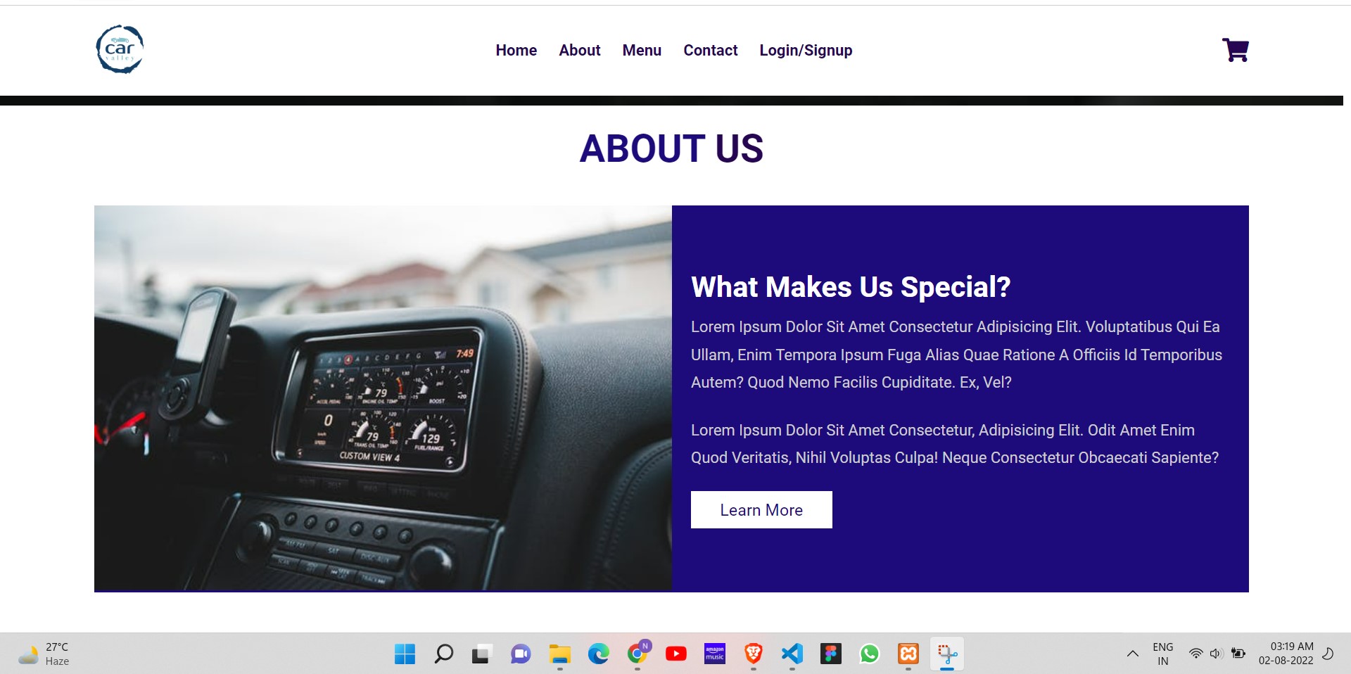The width and height of the screenshot is (1351, 674).
Task: Open Login/Signup page link
Action: tap(806, 51)
